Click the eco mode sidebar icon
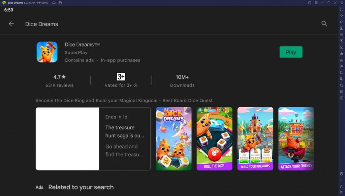 [342, 98]
